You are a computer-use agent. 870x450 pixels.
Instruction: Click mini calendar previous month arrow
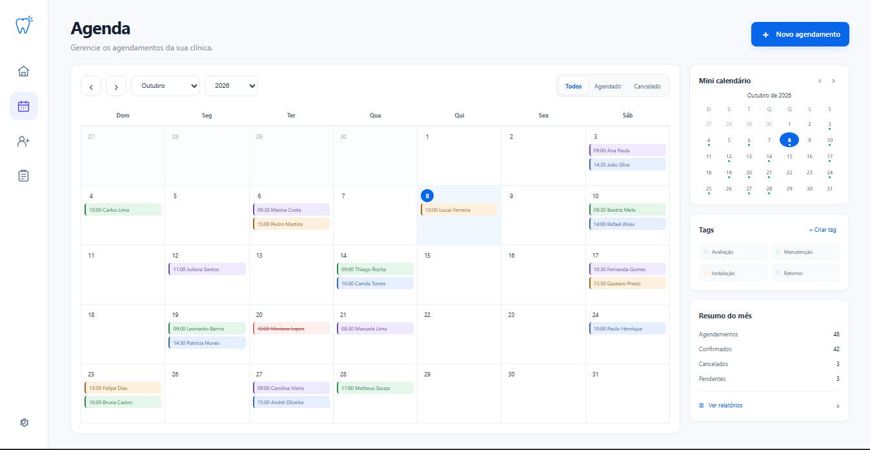click(x=820, y=81)
